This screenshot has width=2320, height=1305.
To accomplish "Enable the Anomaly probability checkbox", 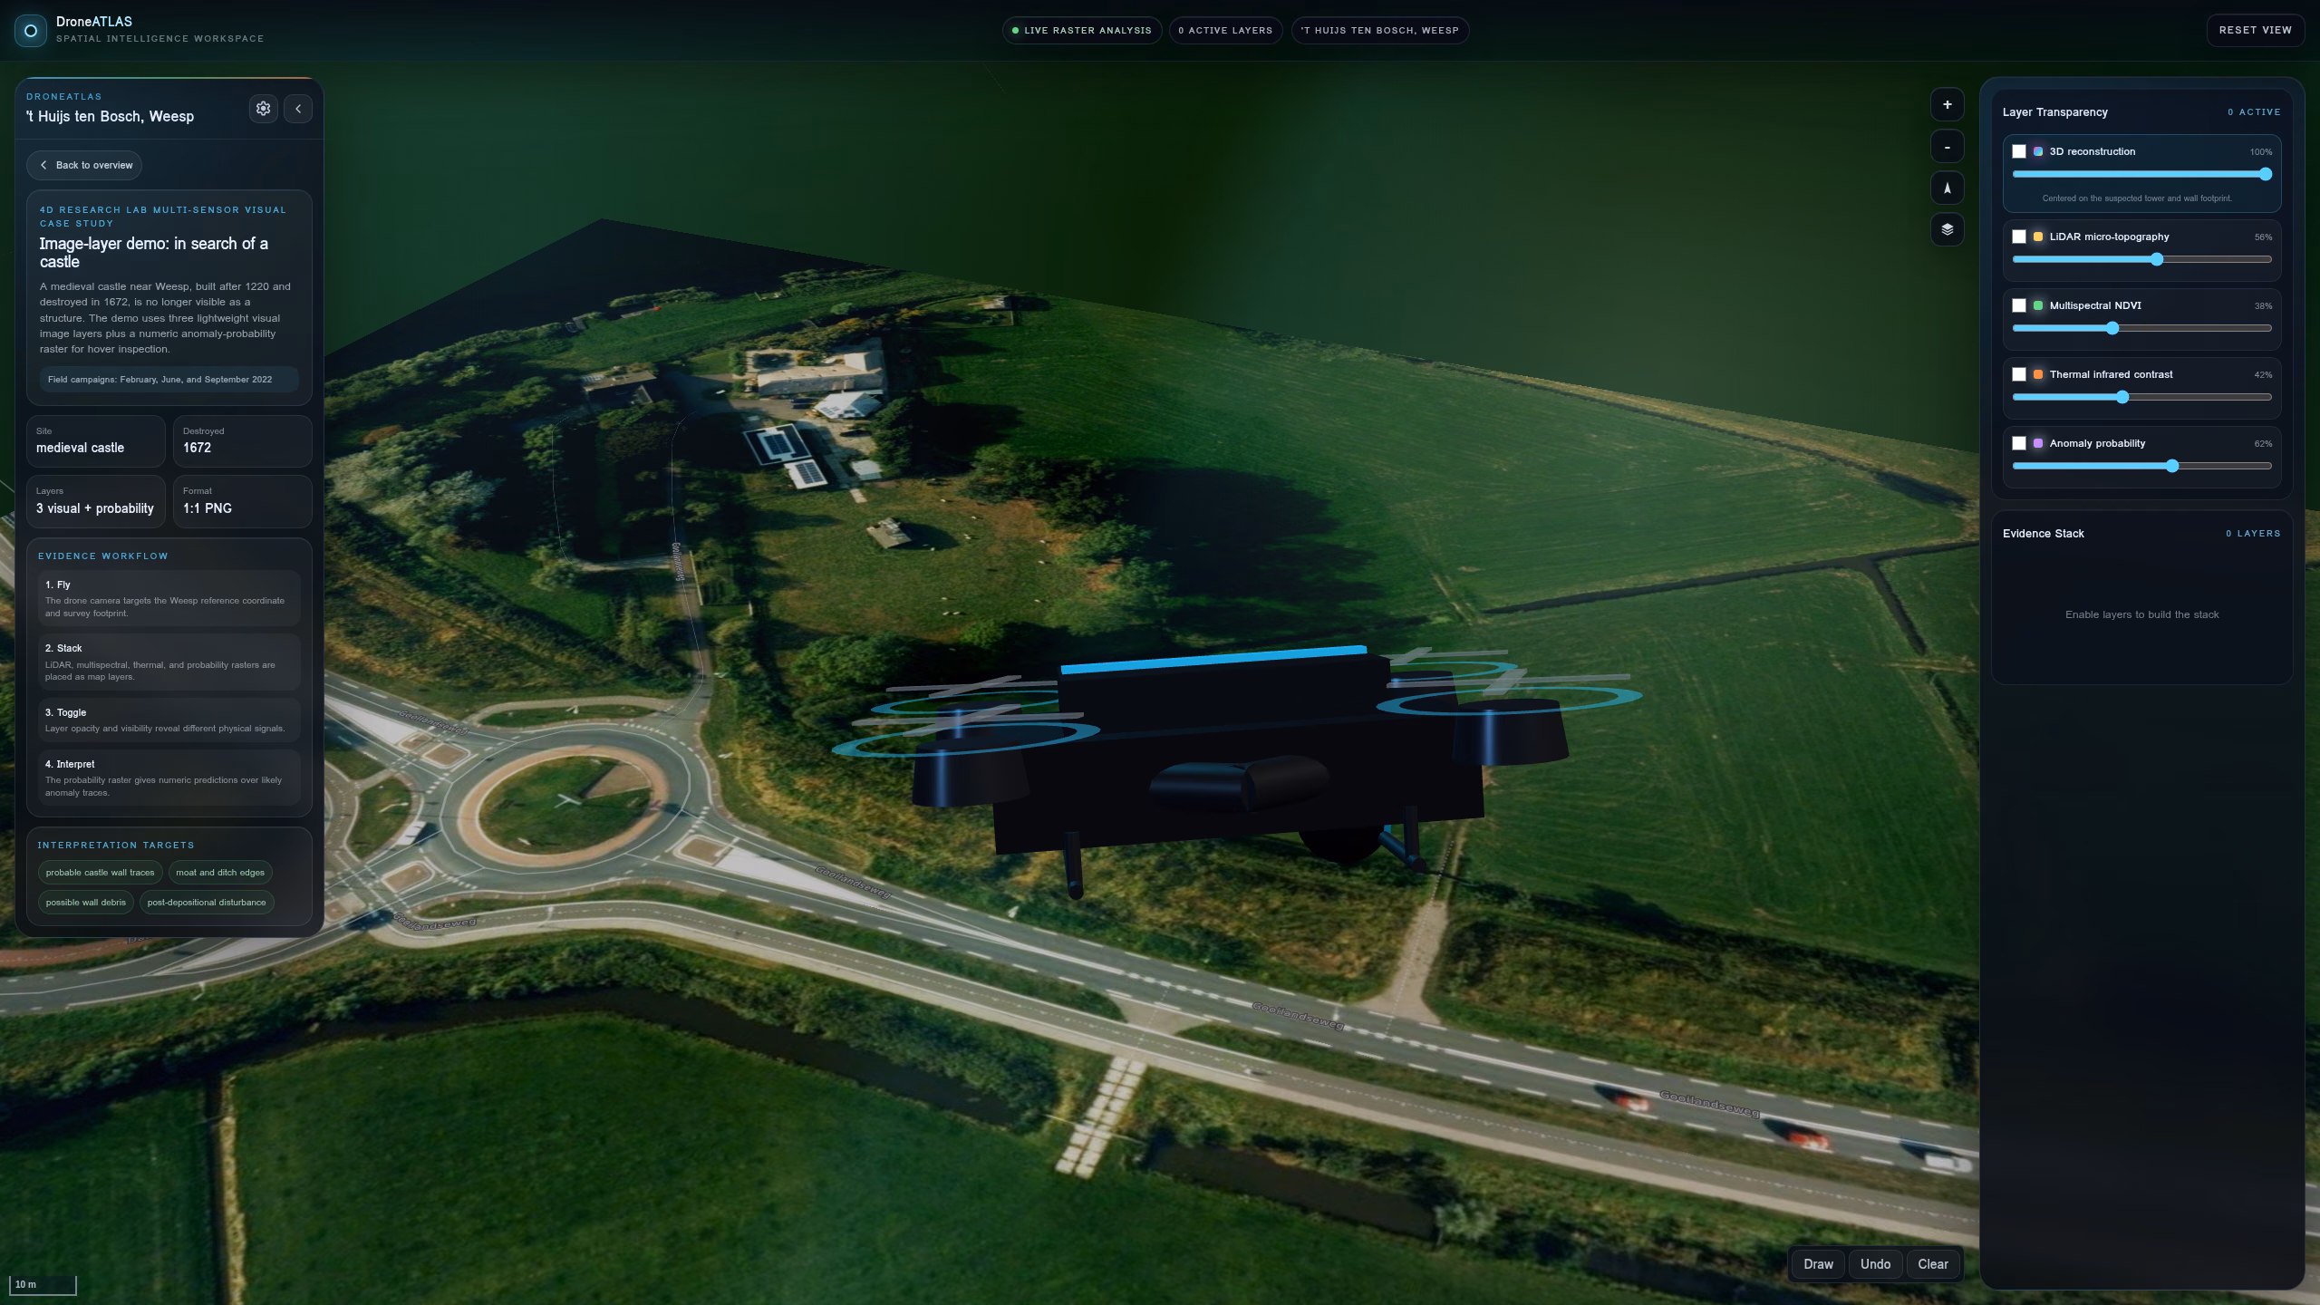I will pyautogui.click(x=2019, y=443).
